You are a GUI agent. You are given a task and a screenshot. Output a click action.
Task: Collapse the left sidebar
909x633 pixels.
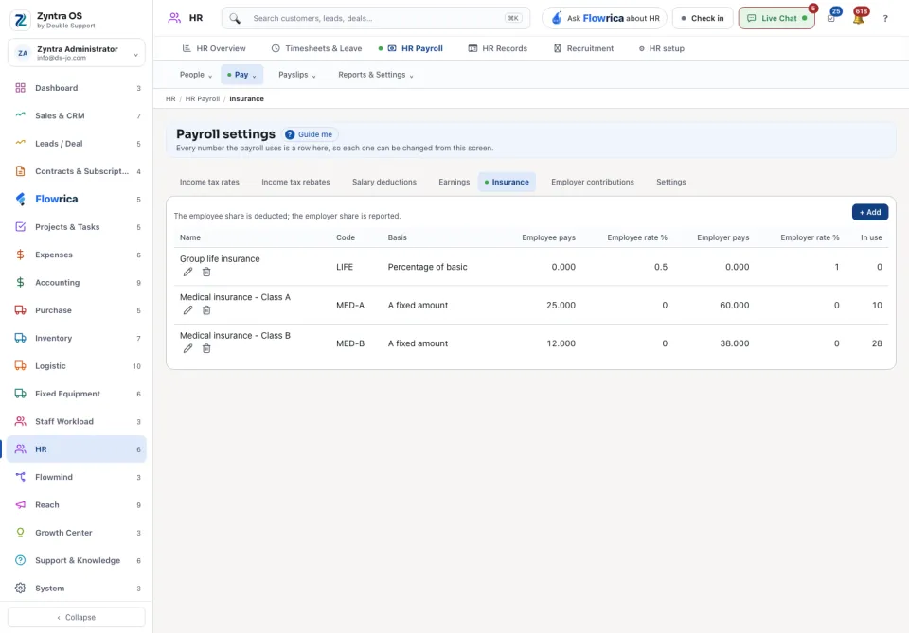tap(77, 617)
